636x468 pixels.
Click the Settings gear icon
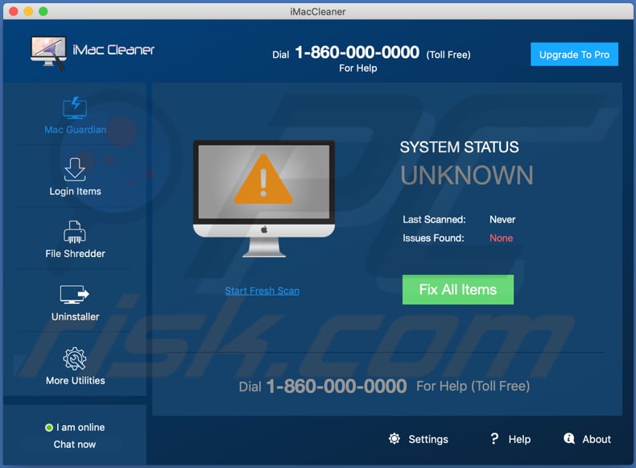tap(394, 439)
